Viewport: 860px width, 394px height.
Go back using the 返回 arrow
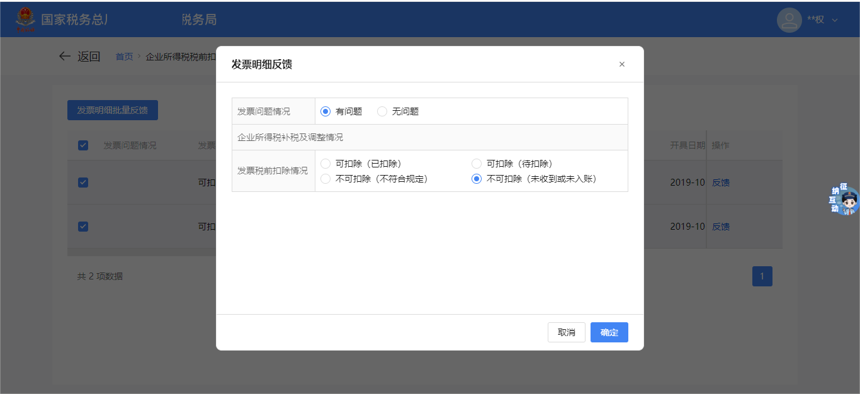click(x=65, y=56)
